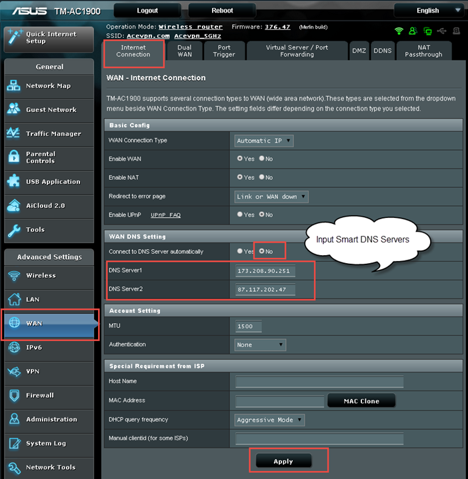The image size is (468, 479).
Task: Click the LAN house icon
Action: pyautogui.click(x=15, y=299)
